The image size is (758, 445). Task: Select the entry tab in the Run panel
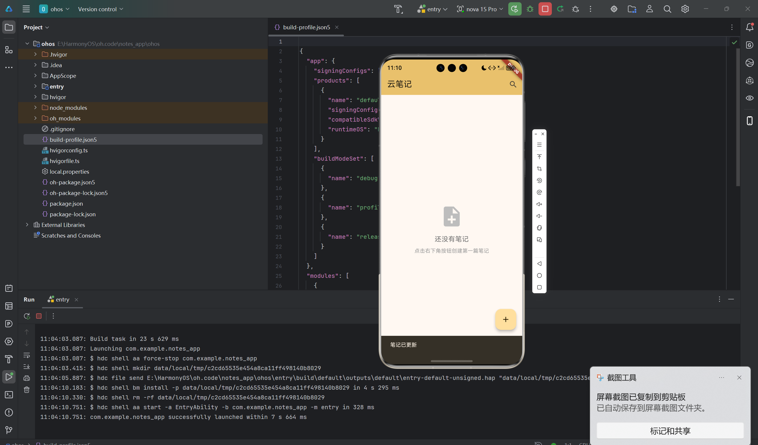[62, 299]
